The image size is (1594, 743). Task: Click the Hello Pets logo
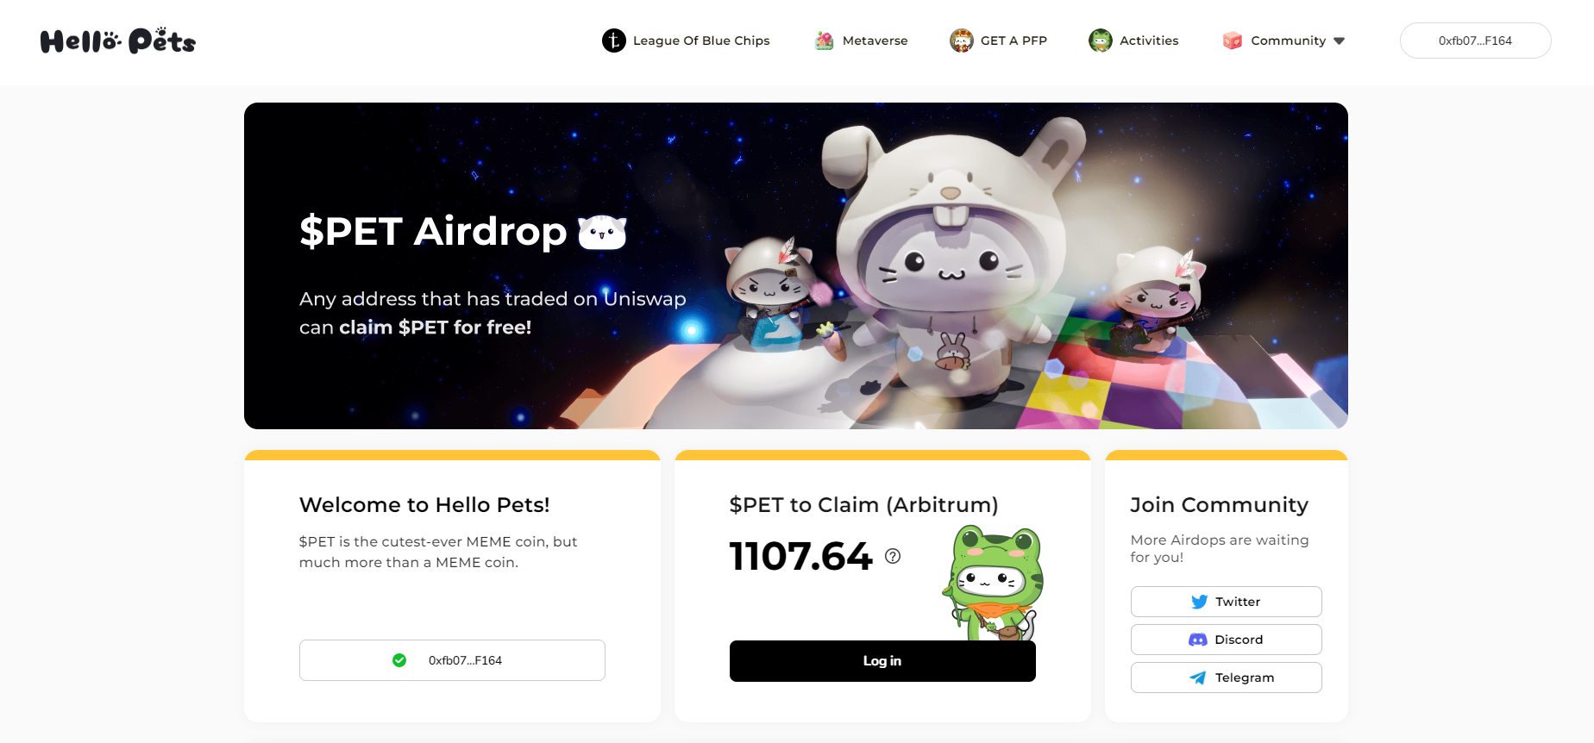tap(118, 41)
